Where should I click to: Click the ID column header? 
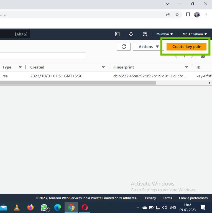point(198,67)
